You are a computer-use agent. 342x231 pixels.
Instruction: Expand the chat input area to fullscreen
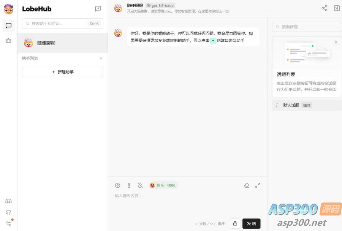[258, 185]
